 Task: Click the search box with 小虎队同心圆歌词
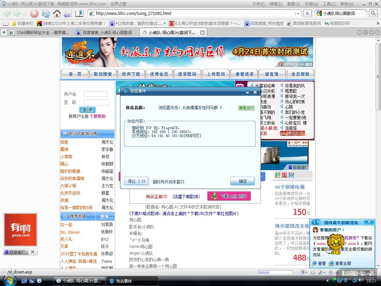(x=340, y=13)
